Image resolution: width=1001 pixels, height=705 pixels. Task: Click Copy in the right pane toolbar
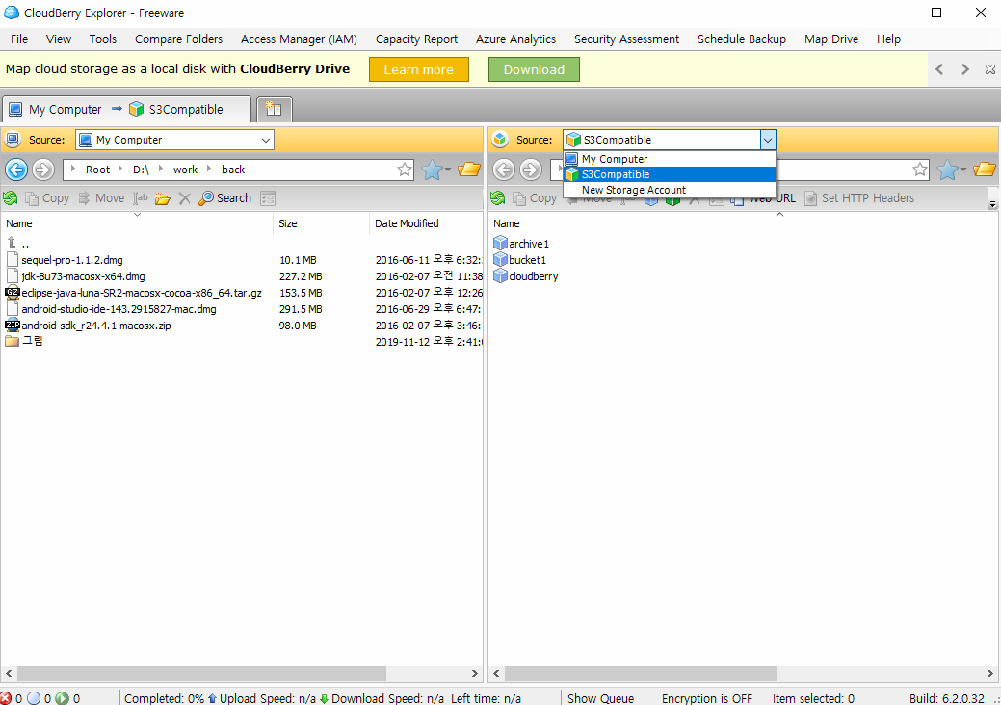pyautogui.click(x=535, y=198)
